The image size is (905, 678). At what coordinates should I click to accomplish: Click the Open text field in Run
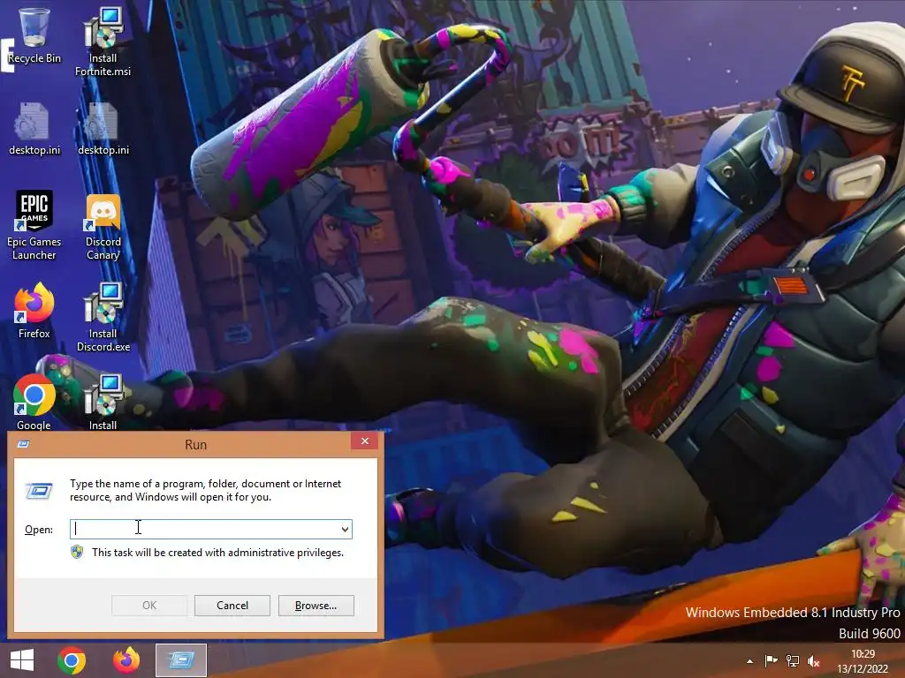(210, 529)
